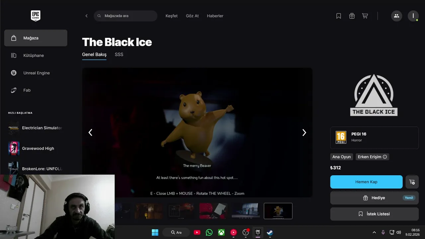Select the red paper screenshot thumbnail
The height and width of the screenshot is (239, 425).
coord(213,211)
